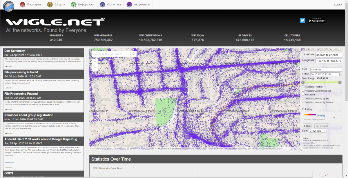Screen dimensions: 348x178
Task: Click the BT DEVICES count 478,608,173
Action: point(245,40)
